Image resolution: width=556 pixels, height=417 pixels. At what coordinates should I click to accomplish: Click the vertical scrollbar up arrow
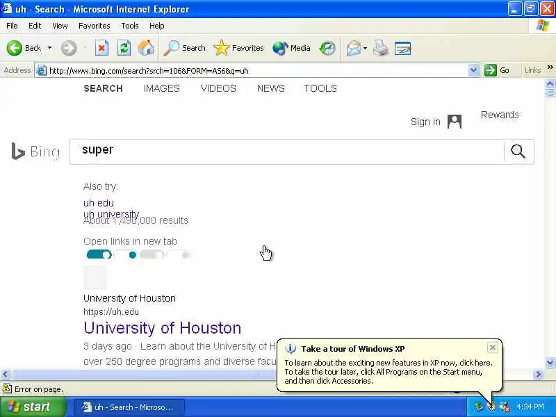tap(550, 84)
